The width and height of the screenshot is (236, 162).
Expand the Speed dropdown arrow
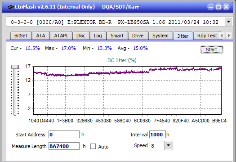coord(169,145)
